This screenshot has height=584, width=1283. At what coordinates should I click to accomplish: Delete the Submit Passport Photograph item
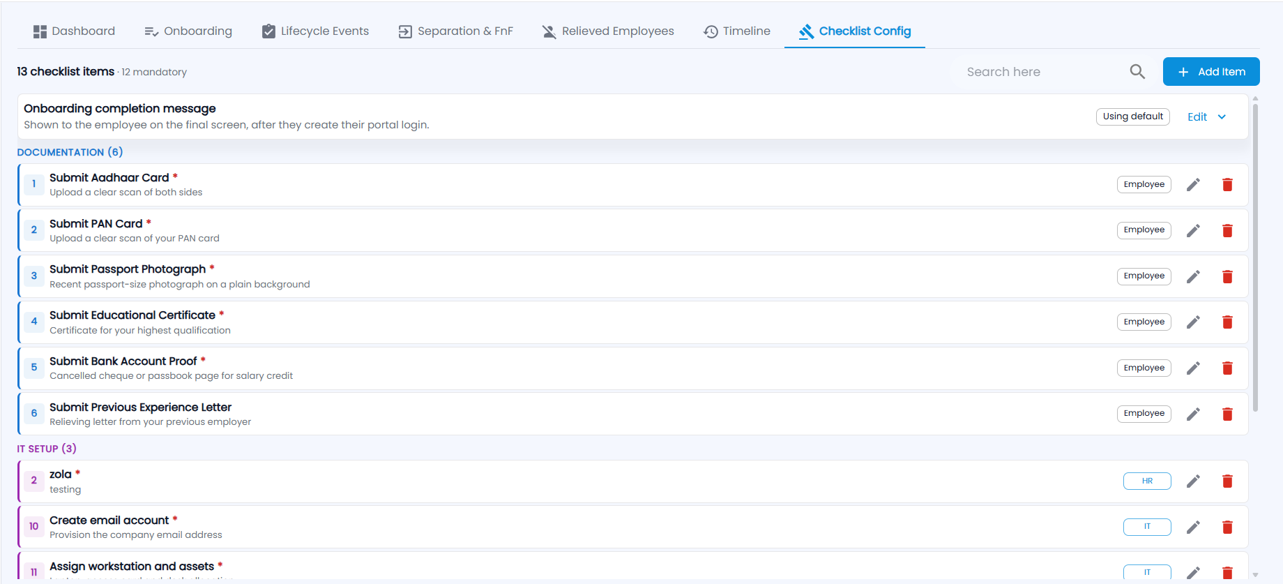(1228, 276)
